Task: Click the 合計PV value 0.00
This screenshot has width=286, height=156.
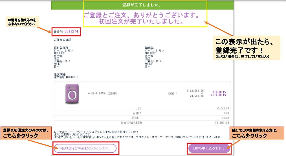Action: click(226, 113)
